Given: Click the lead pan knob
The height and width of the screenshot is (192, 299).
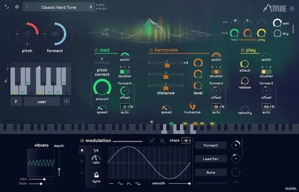Looking at the screenshot, I should [x=234, y=22].
